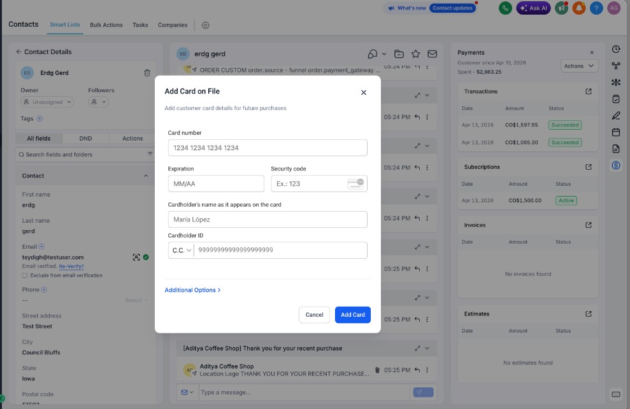Select the All fields tab

39,139
